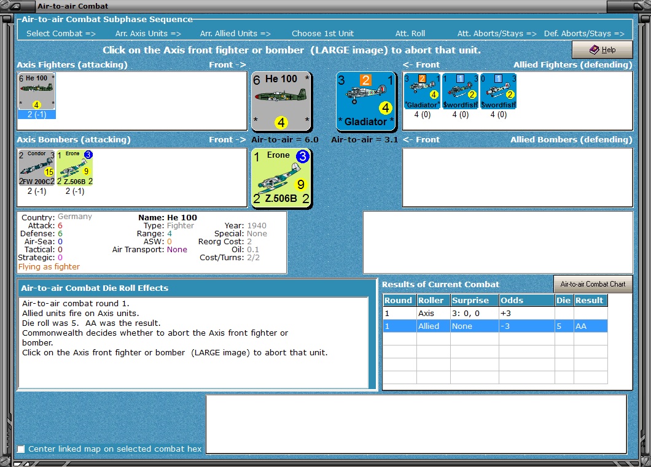651x467 pixels.
Task: Abort the large Z.506B Erone front bomber
Action: click(x=281, y=179)
